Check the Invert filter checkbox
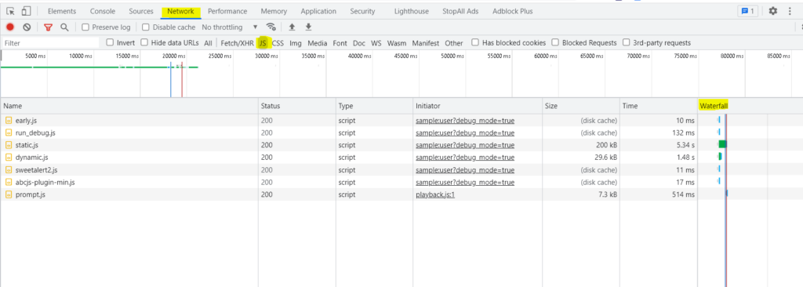 [x=110, y=42]
